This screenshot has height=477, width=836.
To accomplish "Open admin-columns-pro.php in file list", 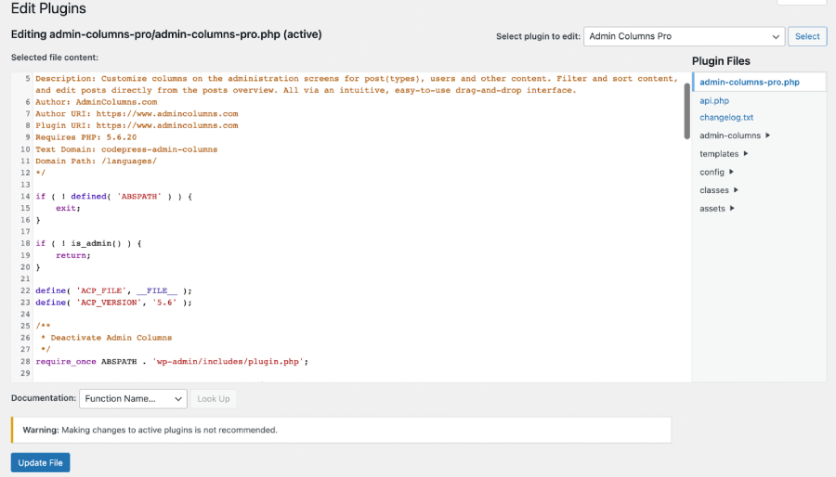I will (749, 82).
